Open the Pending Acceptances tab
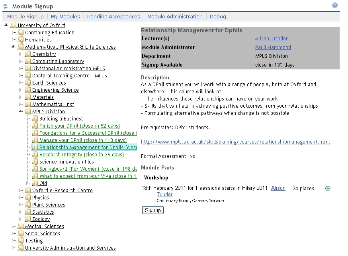This screenshot has width=348, height=256. [113, 17]
